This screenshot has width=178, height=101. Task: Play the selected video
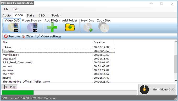pyautogui.click(x=9, y=87)
